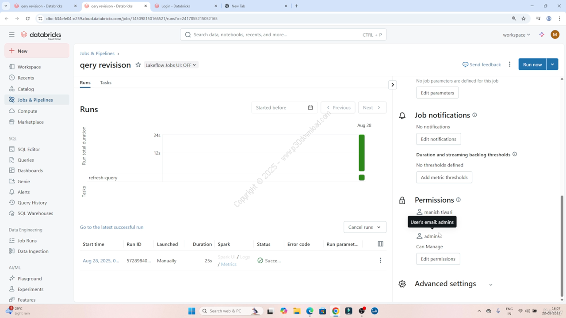Click the hamburger menu icon beside the Databricks logo
This screenshot has width=566, height=318.
11,34
